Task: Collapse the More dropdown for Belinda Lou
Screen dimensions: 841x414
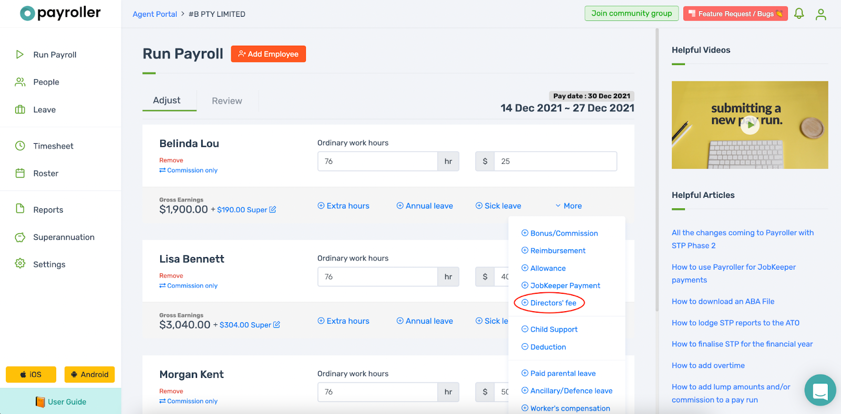Action: tap(568, 206)
